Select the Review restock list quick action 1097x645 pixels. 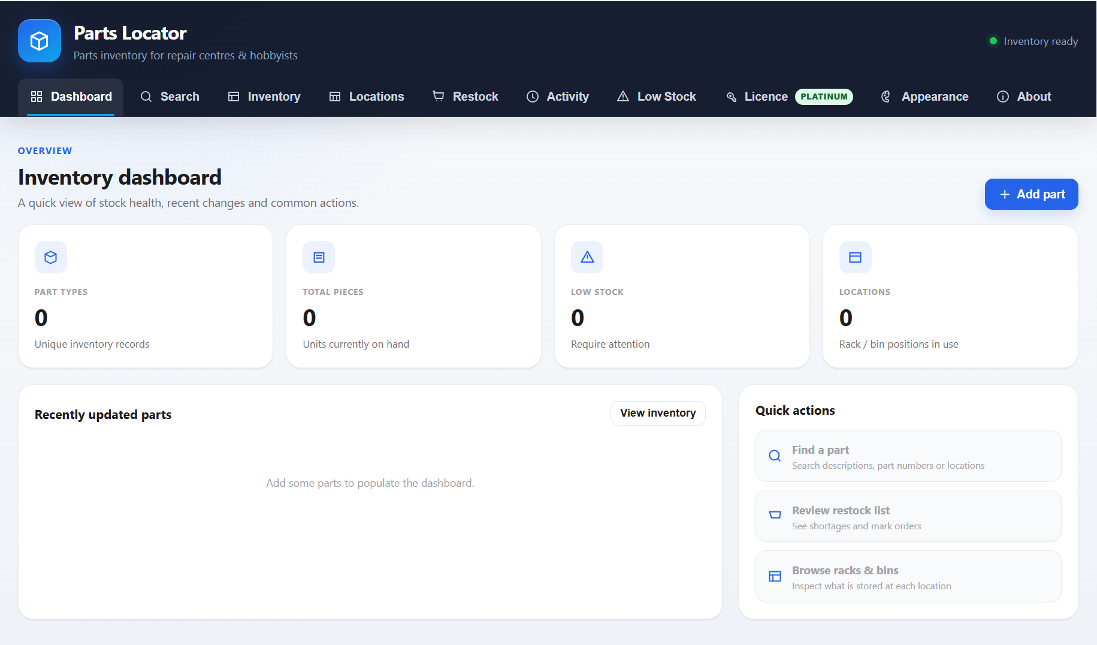908,516
